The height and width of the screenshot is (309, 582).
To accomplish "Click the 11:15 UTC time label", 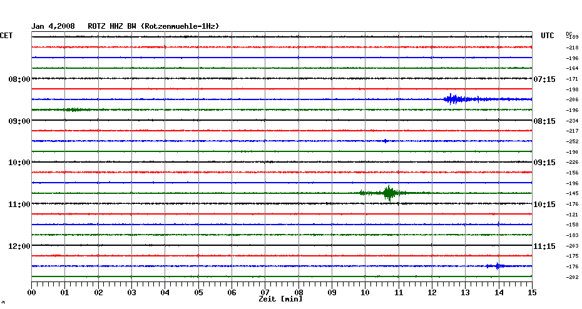I will pyautogui.click(x=544, y=246).
